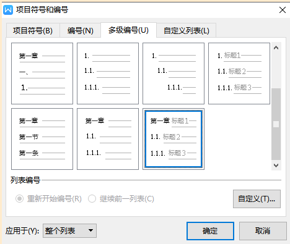290x244 pixels.
Task: Click the scrollbar down arrow
Action: click(x=276, y=166)
